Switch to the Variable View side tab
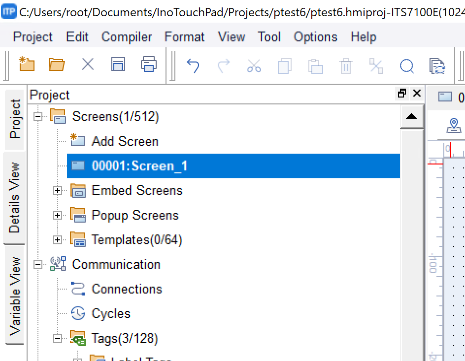This screenshot has height=361, width=465. [x=15, y=295]
